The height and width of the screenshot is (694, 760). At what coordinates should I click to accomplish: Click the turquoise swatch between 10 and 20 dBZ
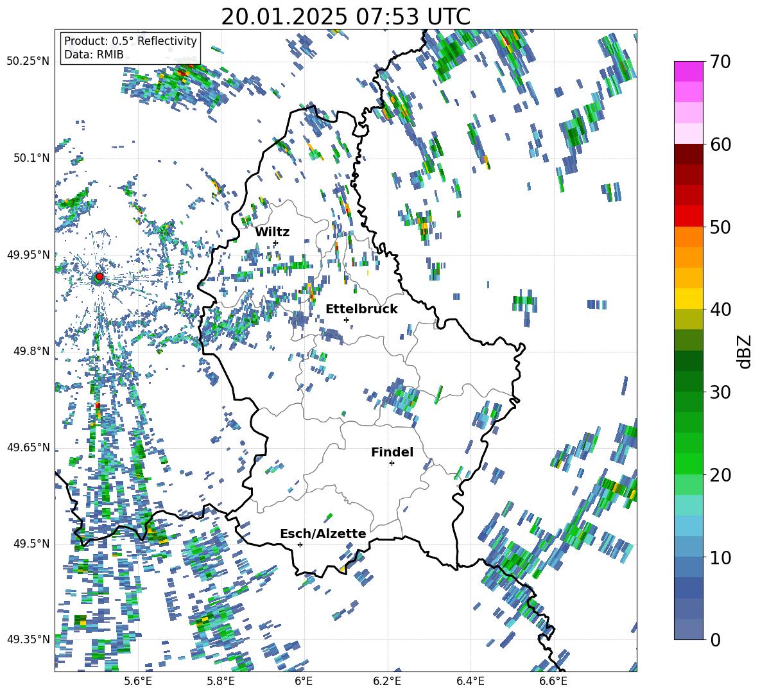click(x=688, y=505)
